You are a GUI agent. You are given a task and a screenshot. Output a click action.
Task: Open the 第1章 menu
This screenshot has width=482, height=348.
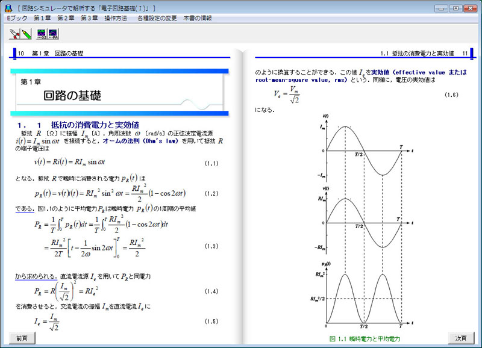pyautogui.click(x=42, y=19)
